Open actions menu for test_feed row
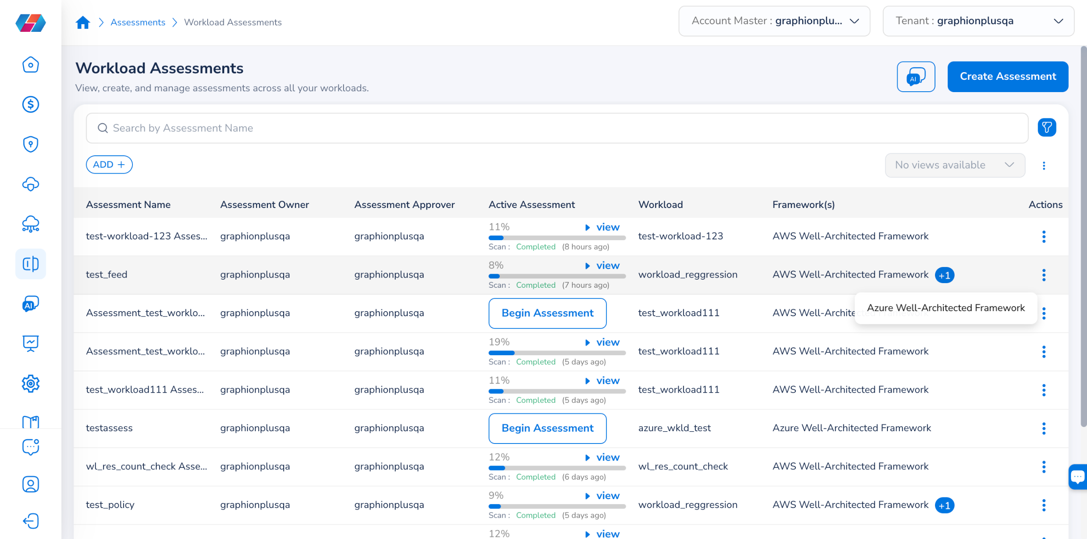Screen dimensions: 1087x539 (x=1044, y=275)
